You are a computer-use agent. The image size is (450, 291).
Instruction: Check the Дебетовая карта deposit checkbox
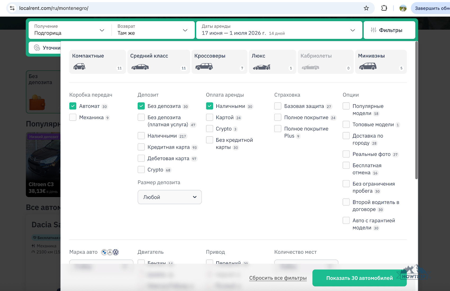[x=141, y=158]
